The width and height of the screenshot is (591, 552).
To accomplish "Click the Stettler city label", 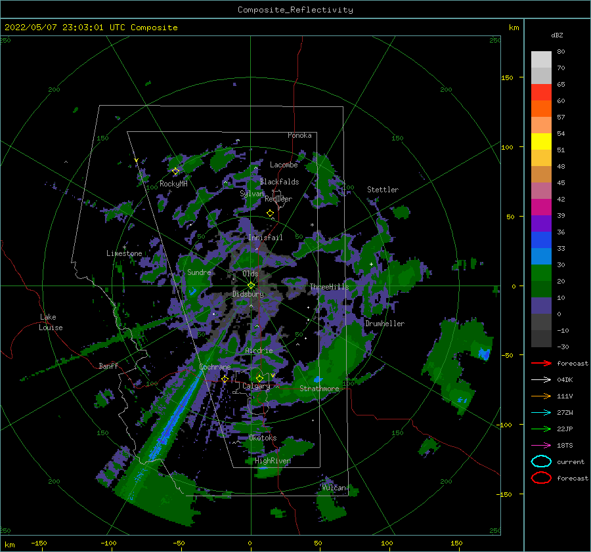I will click(x=383, y=190).
